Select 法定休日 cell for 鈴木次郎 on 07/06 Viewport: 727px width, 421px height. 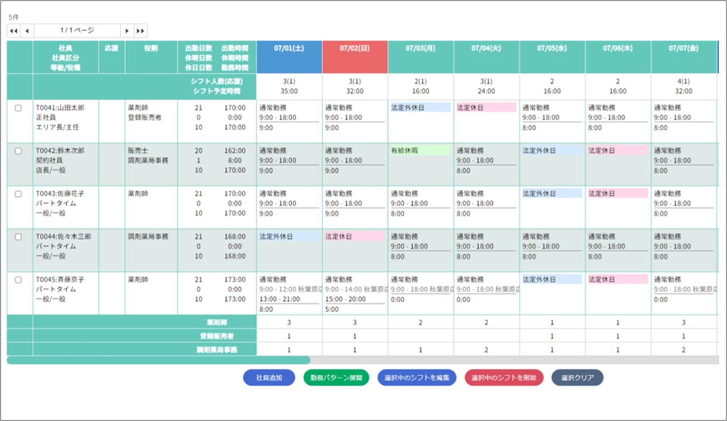(x=618, y=151)
